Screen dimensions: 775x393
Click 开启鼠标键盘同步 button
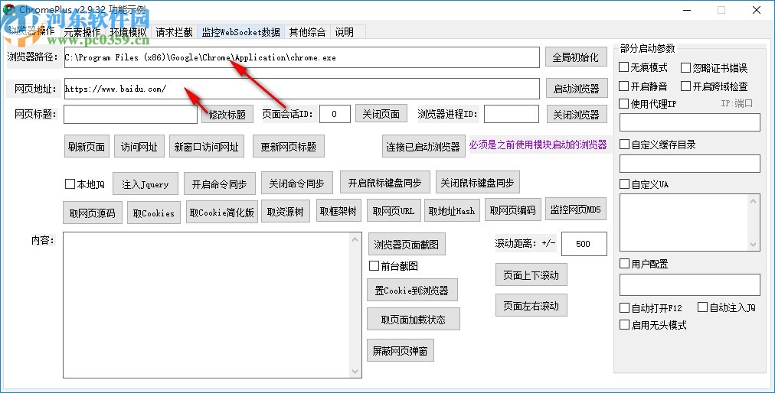tap(384, 183)
